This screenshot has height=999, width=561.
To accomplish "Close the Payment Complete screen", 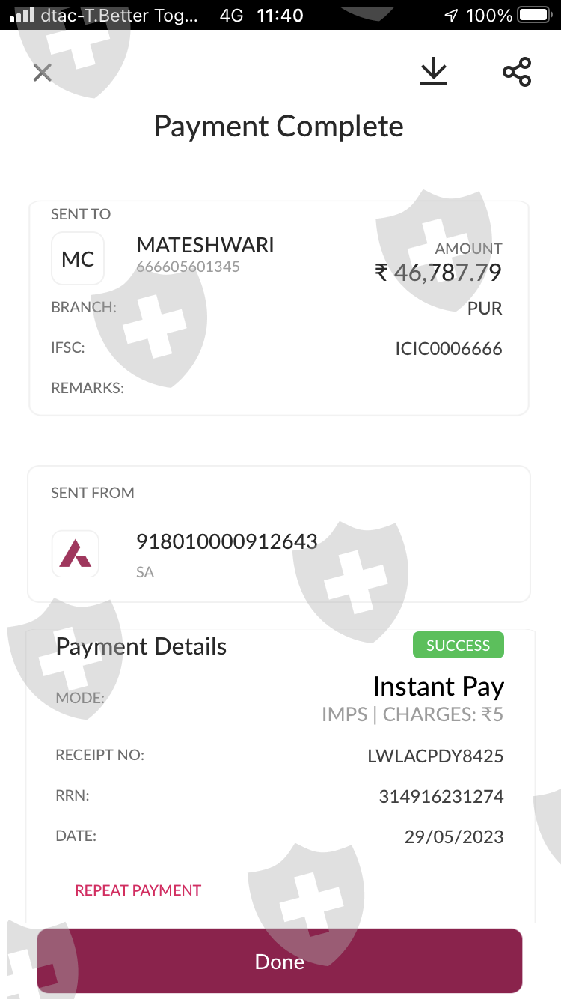I will (x=43, y=73).
